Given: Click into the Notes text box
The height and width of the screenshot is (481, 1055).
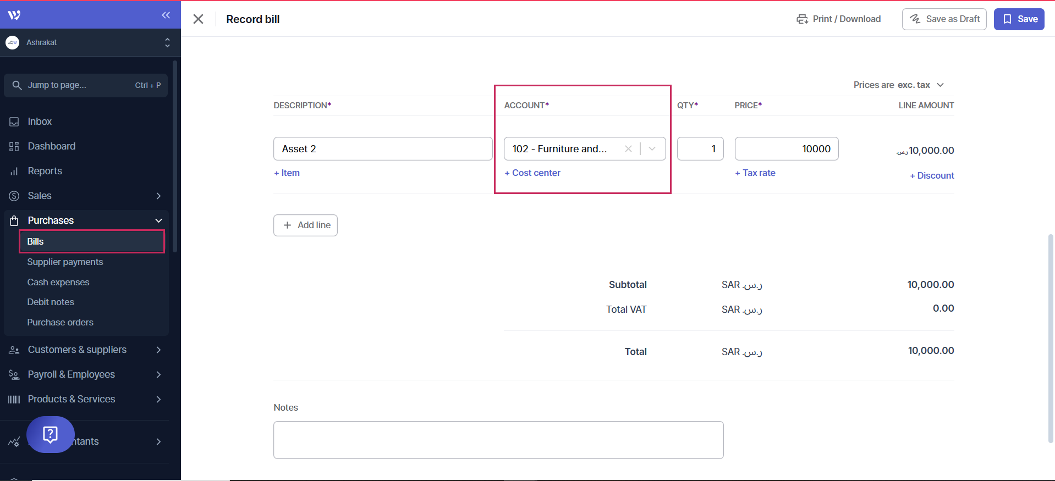Looking at the screenshot, I should [x=498, y=440].
